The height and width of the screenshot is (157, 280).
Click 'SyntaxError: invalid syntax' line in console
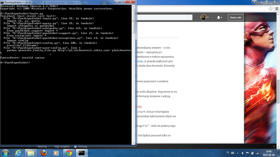pos(22,58)
